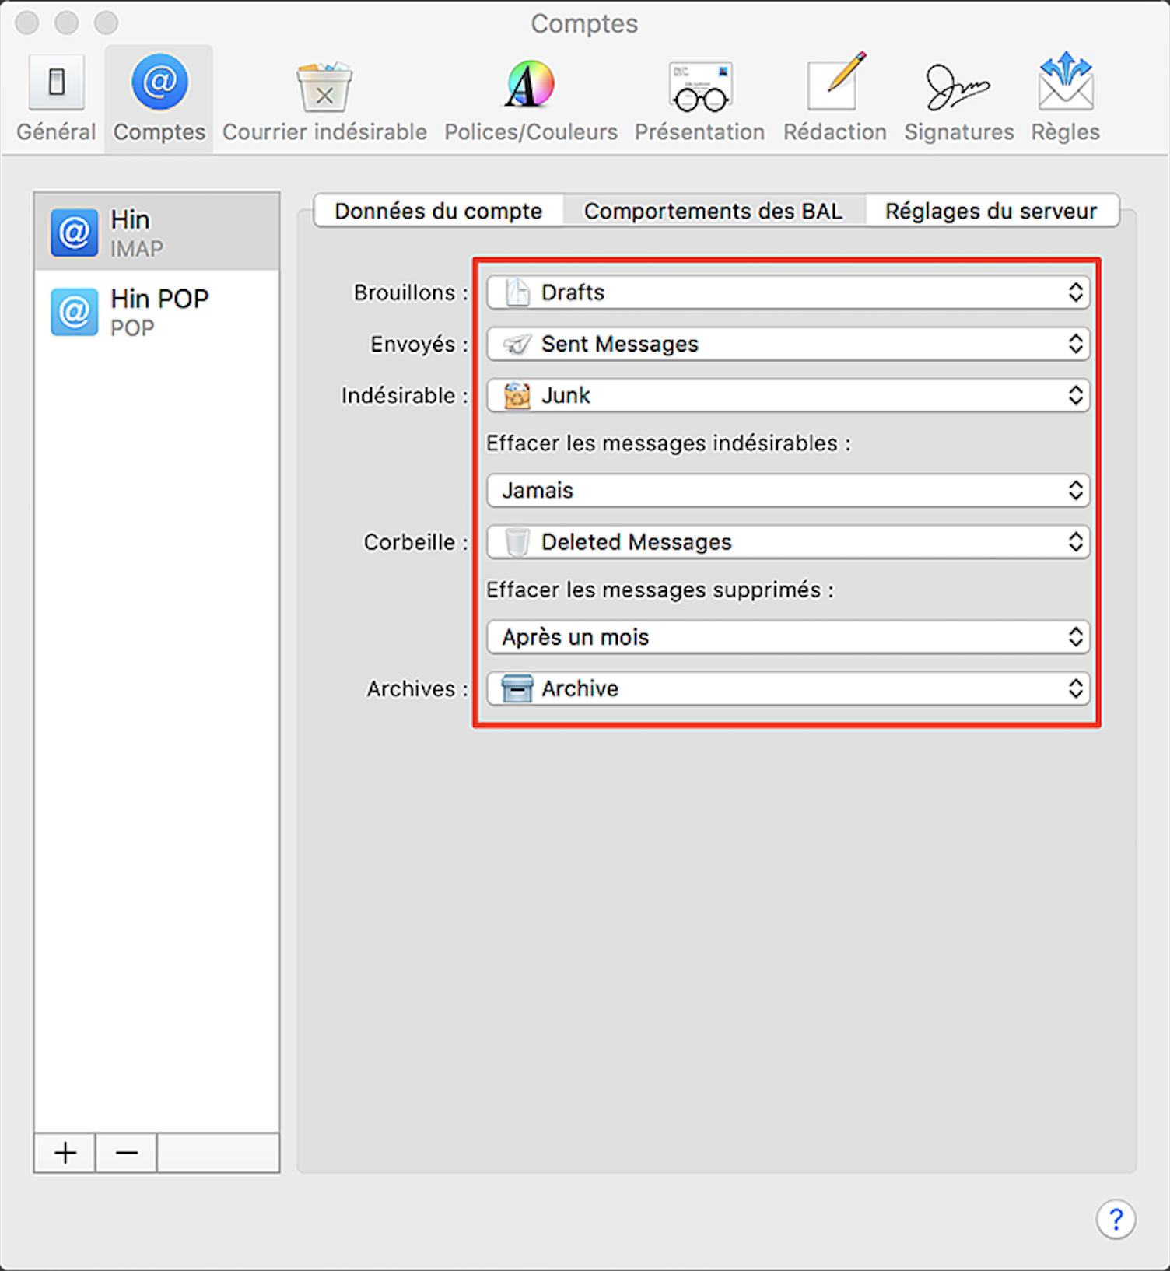Click the Drafts document icon

point(517,292)
